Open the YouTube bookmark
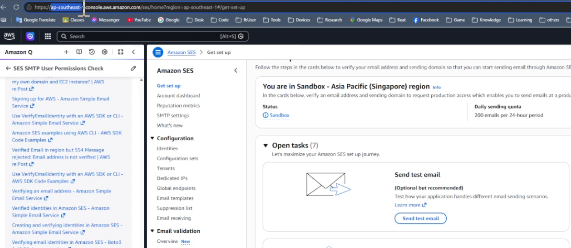Viewport: 571px width, 248px height. (139, 20)
